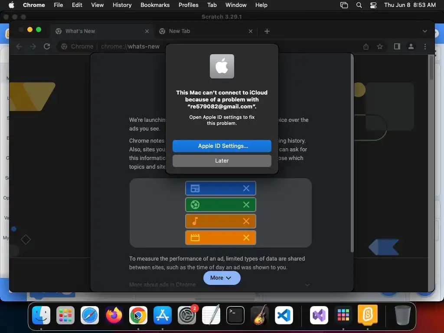Remove the blue news topic chip
The width and height of the screenshot is (444, 333).
click(246, 188)
